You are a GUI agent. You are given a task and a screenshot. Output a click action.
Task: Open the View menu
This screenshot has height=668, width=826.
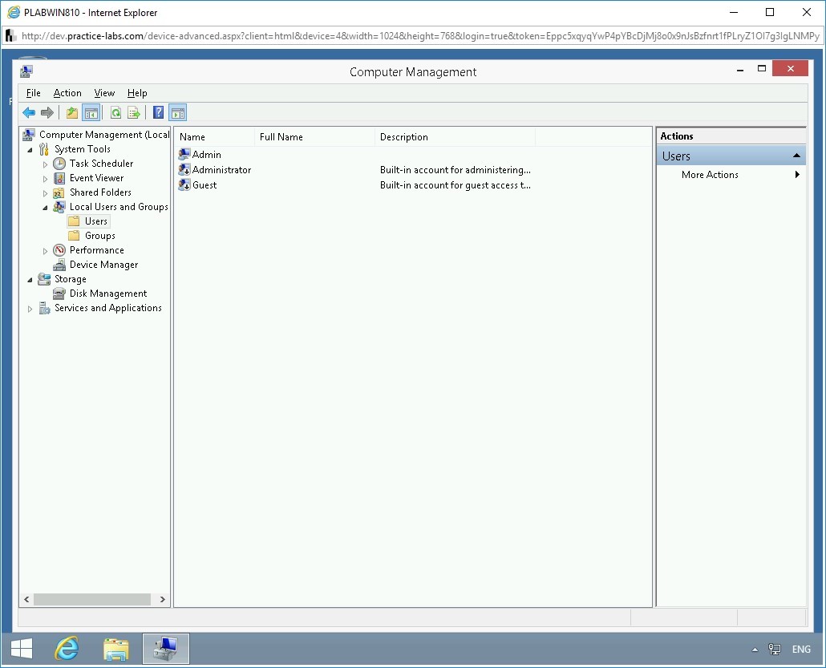pyautogui.click(x=104, y=93)
